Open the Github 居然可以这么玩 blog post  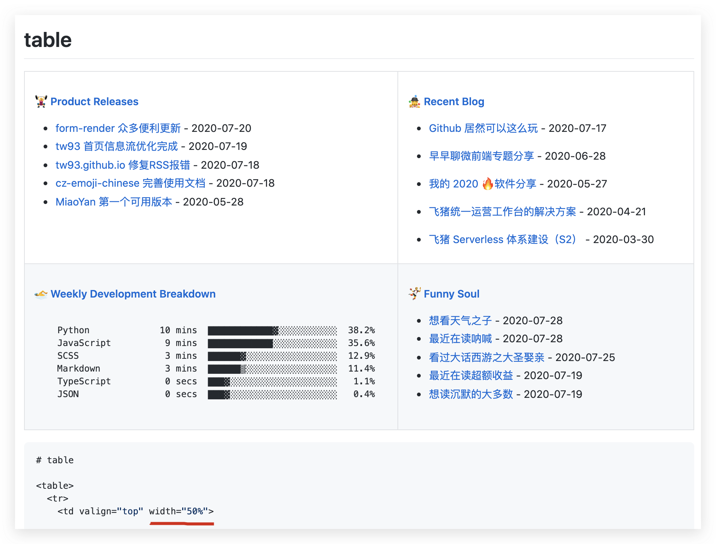coord(483,128)
